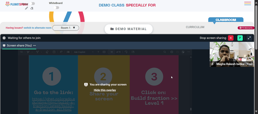
Task: Click the 'of 72' page count text
Action: pos(118,52)
